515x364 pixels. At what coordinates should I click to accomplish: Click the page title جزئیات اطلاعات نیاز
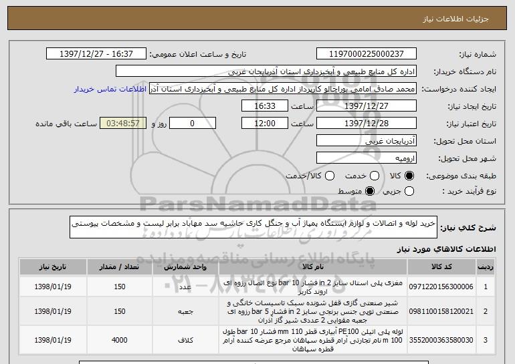[455, 19]
